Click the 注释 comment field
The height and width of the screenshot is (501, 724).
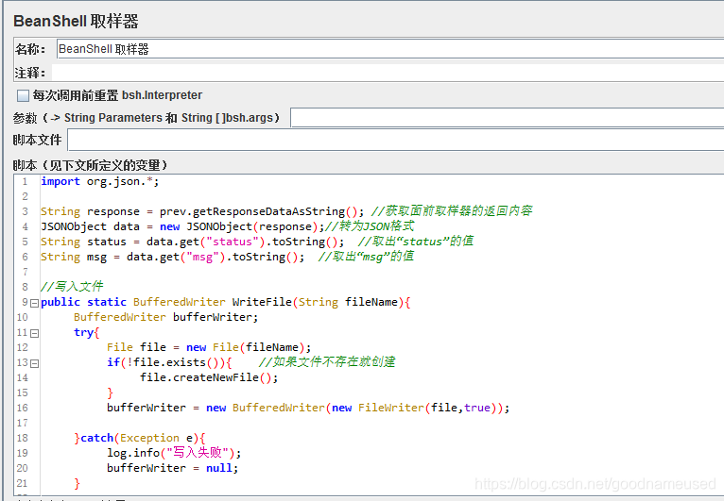pyautogui.click(x=388, y=73)
